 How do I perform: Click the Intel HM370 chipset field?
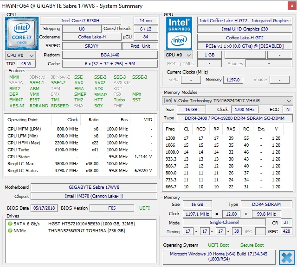[94, 196]
